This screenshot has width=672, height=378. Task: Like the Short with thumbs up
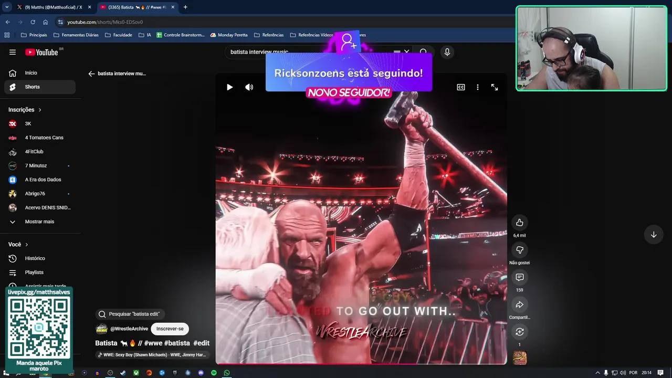(519, 223)
